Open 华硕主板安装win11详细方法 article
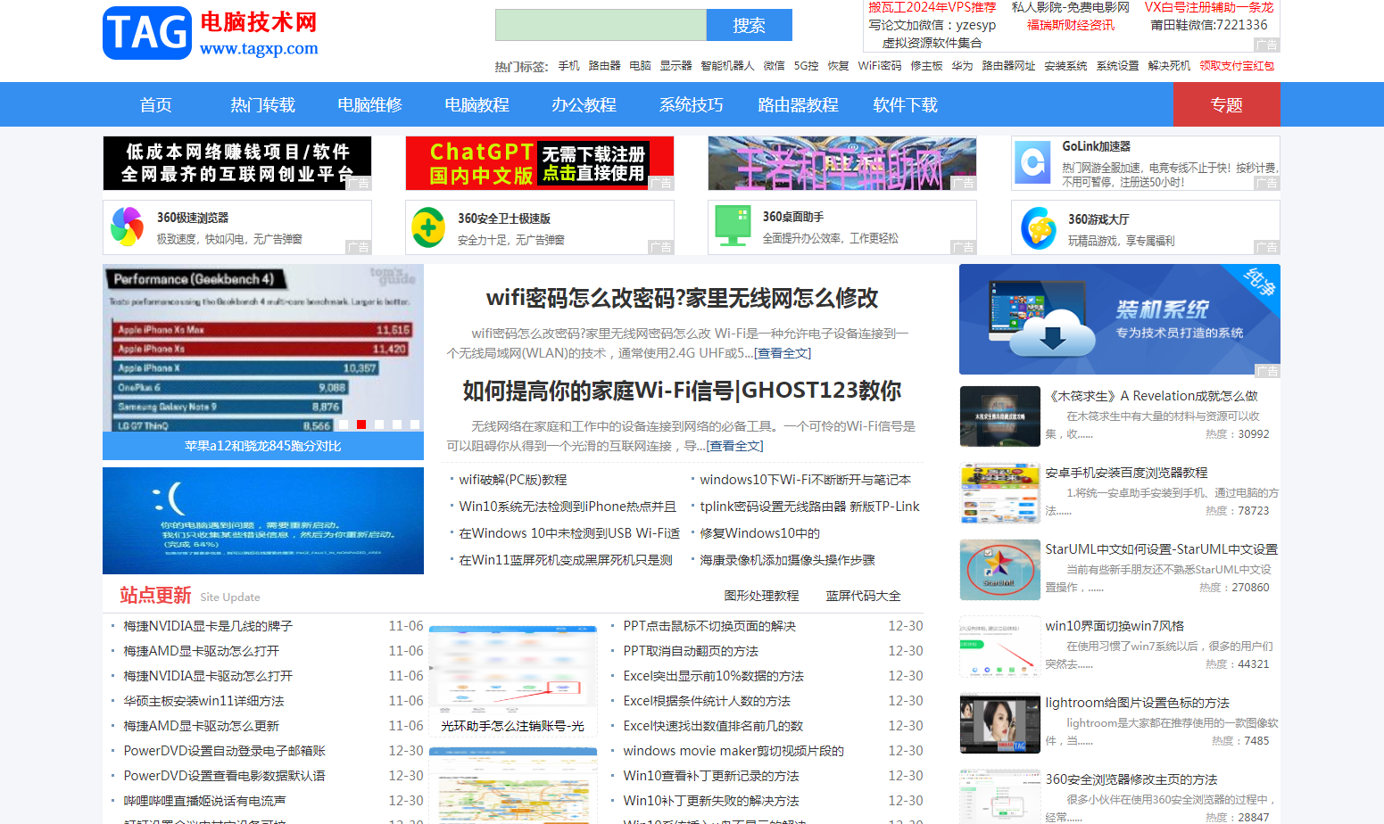This screenshot has height=824, width=1384. pyautogui.click(x=203, y=701)
